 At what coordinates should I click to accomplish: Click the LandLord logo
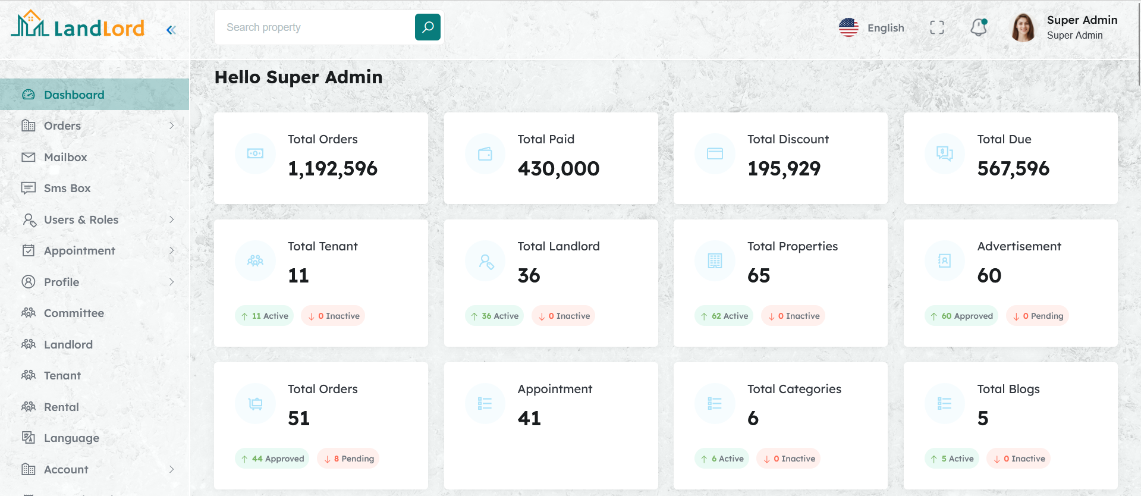(78, 26)
